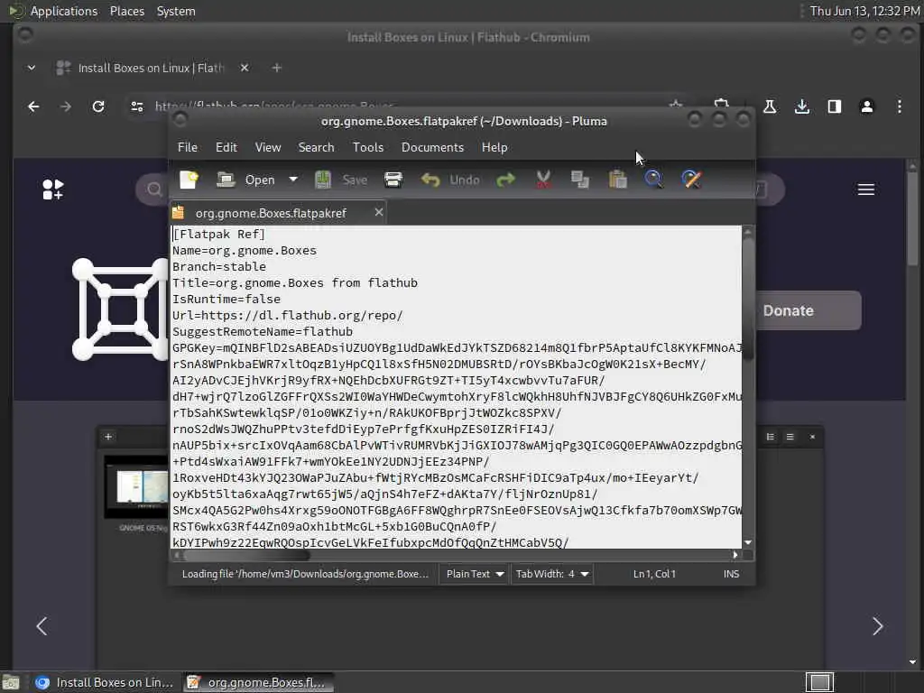Open Pluma's File menu
The image size is (924, 693).
point(188,147)
